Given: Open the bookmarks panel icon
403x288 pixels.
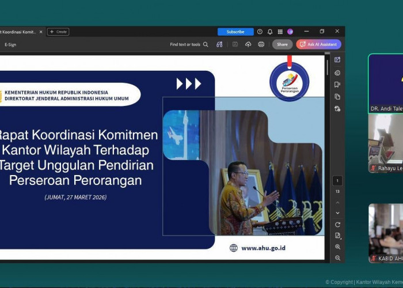Looking at the screenshot, I should [337, 85].
